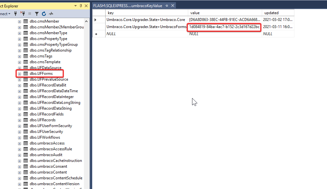Click the table icon beside dbo.UFRecords
Image resolution: width=327 pixels, height=189 pixels.
26,120
